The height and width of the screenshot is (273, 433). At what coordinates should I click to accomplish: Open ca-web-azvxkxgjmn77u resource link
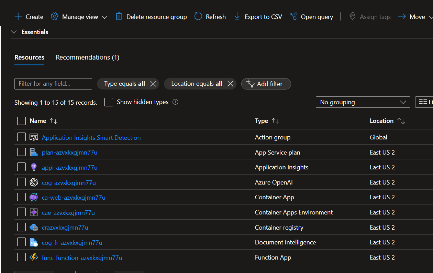pyautogui.click(x=74, y=198)
